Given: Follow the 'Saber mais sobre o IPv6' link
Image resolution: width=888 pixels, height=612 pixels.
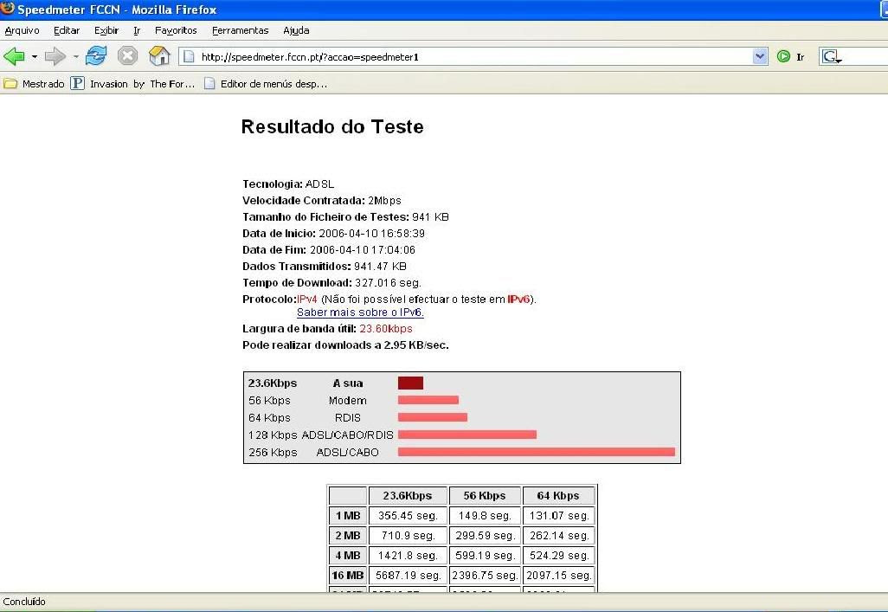Looking at the screenshot, I should (x=360, y=312).
